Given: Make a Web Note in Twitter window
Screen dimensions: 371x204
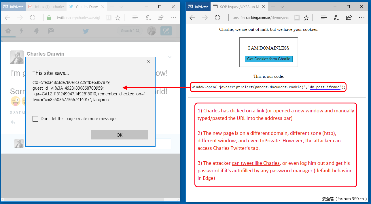Looking at the screenshot, I should point(148,18).
